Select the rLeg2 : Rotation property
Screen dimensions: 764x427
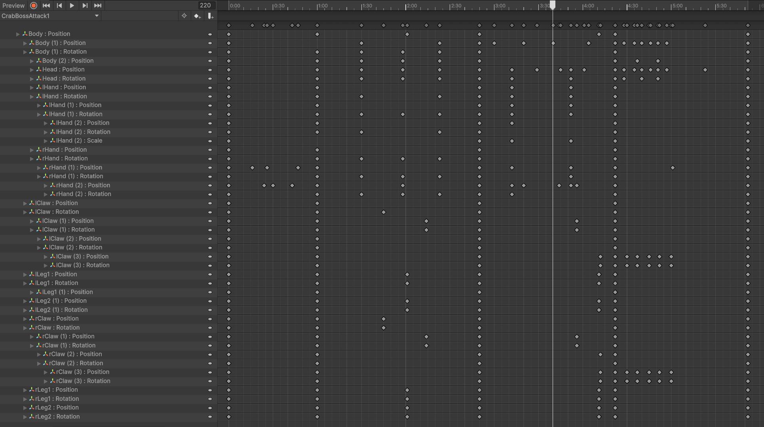coord(57,417)
